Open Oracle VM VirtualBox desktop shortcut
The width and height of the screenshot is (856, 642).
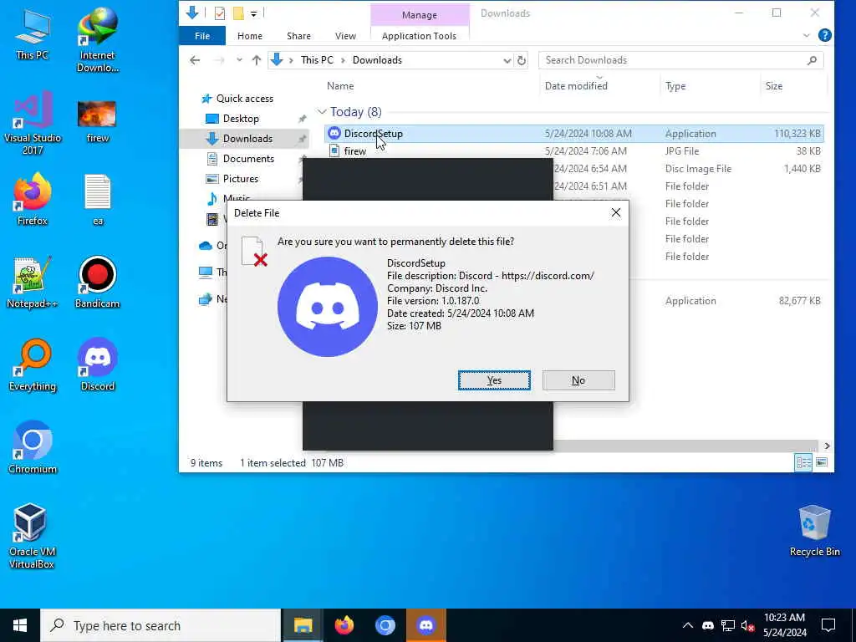tap(31, 536)
